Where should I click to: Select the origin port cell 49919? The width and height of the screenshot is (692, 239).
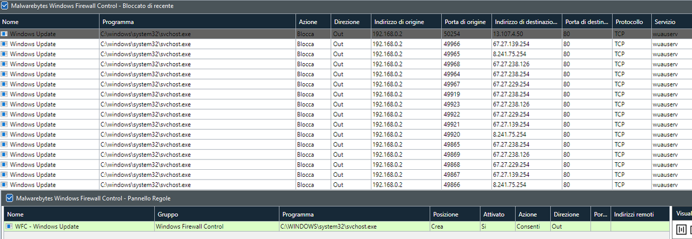[x=466, y=94]
